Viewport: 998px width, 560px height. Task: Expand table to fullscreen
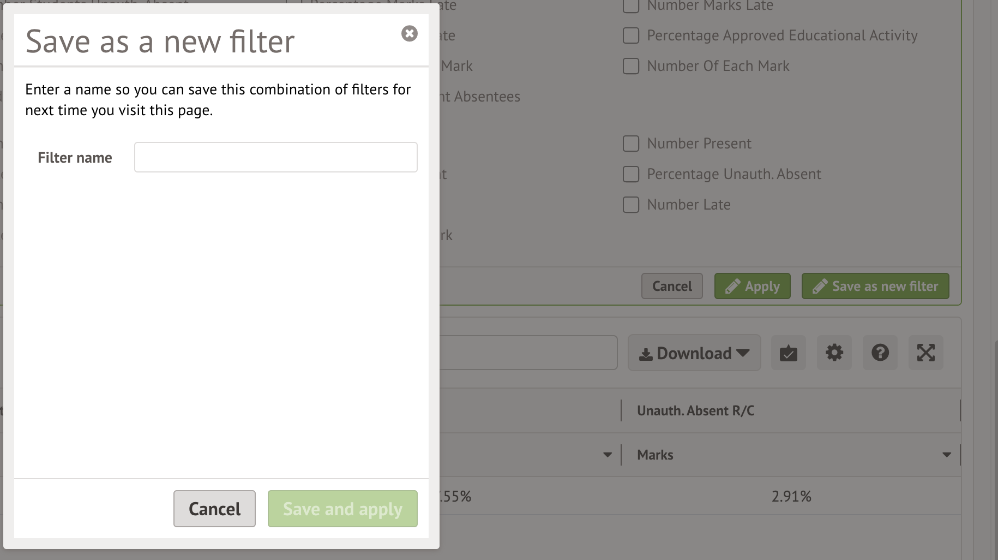[925, 353]
